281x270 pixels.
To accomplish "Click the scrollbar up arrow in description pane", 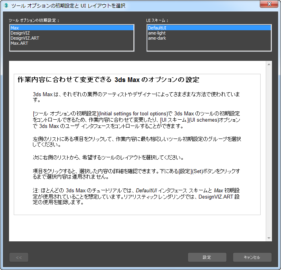I will 269,64.
